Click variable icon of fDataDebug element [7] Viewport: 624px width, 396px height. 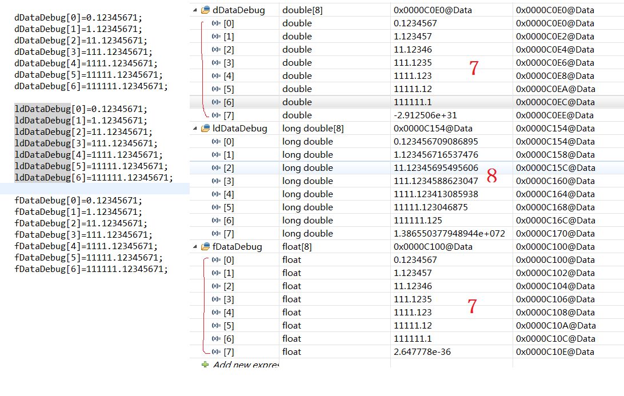(x=216, y=351)
